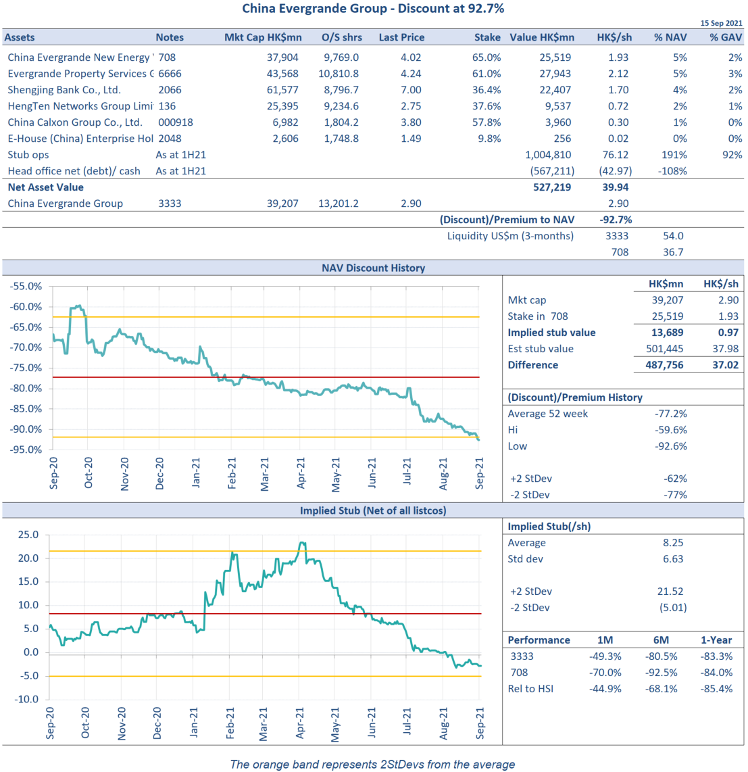Select the "Value HK$mn" column header

542,37
